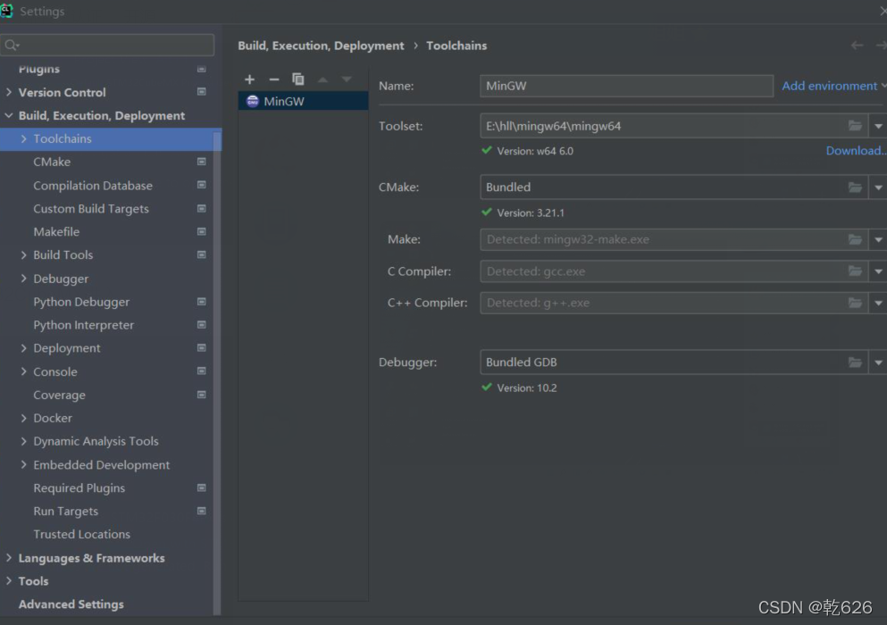Collapse Build, Execution, Deployment section
This screenshot has height=625, width=887.
(x=9, y=116)
